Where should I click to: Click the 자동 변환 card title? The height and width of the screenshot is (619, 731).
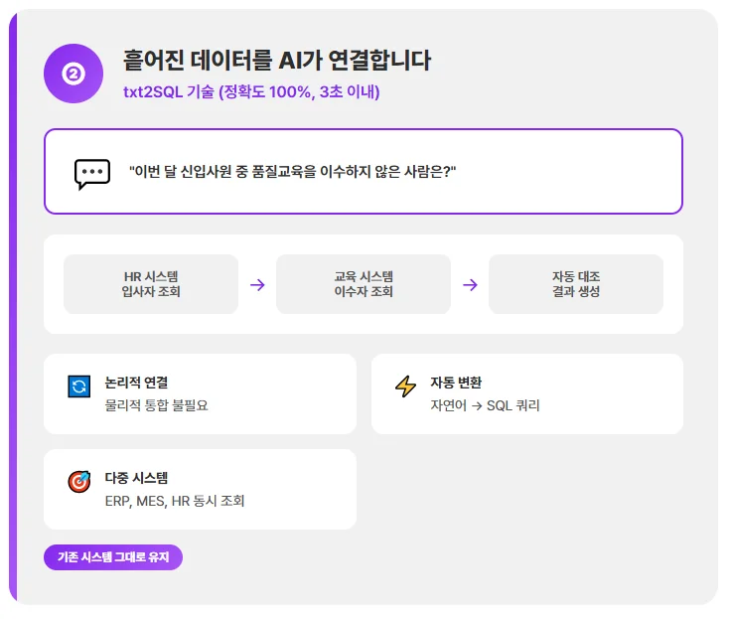tap(456, 383)
